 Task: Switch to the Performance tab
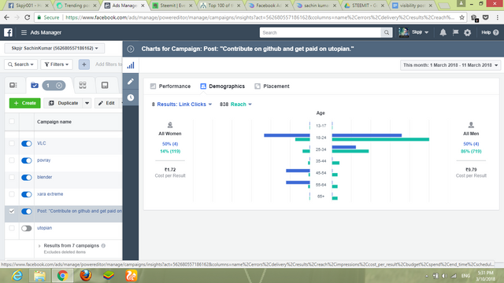coord(170,86)
